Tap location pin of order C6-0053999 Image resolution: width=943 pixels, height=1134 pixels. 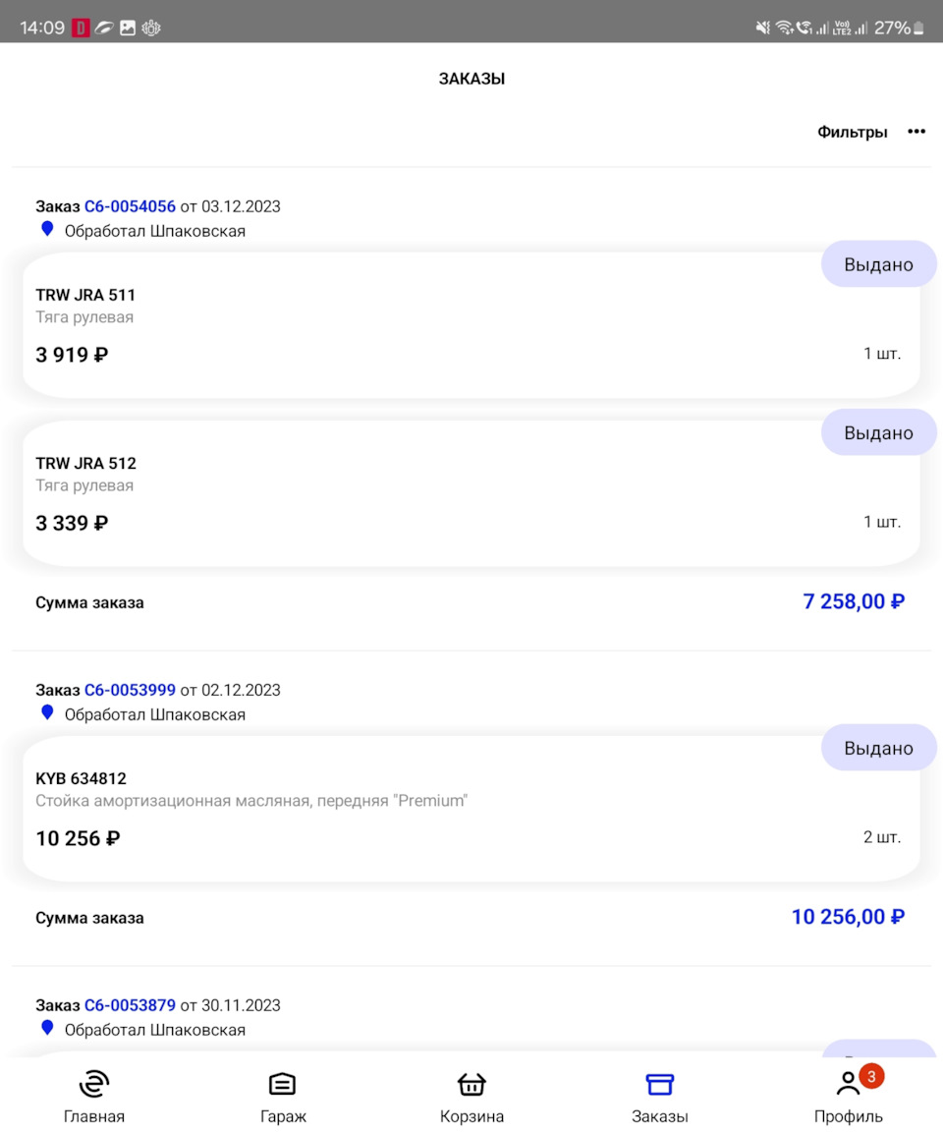pos(47,712)
